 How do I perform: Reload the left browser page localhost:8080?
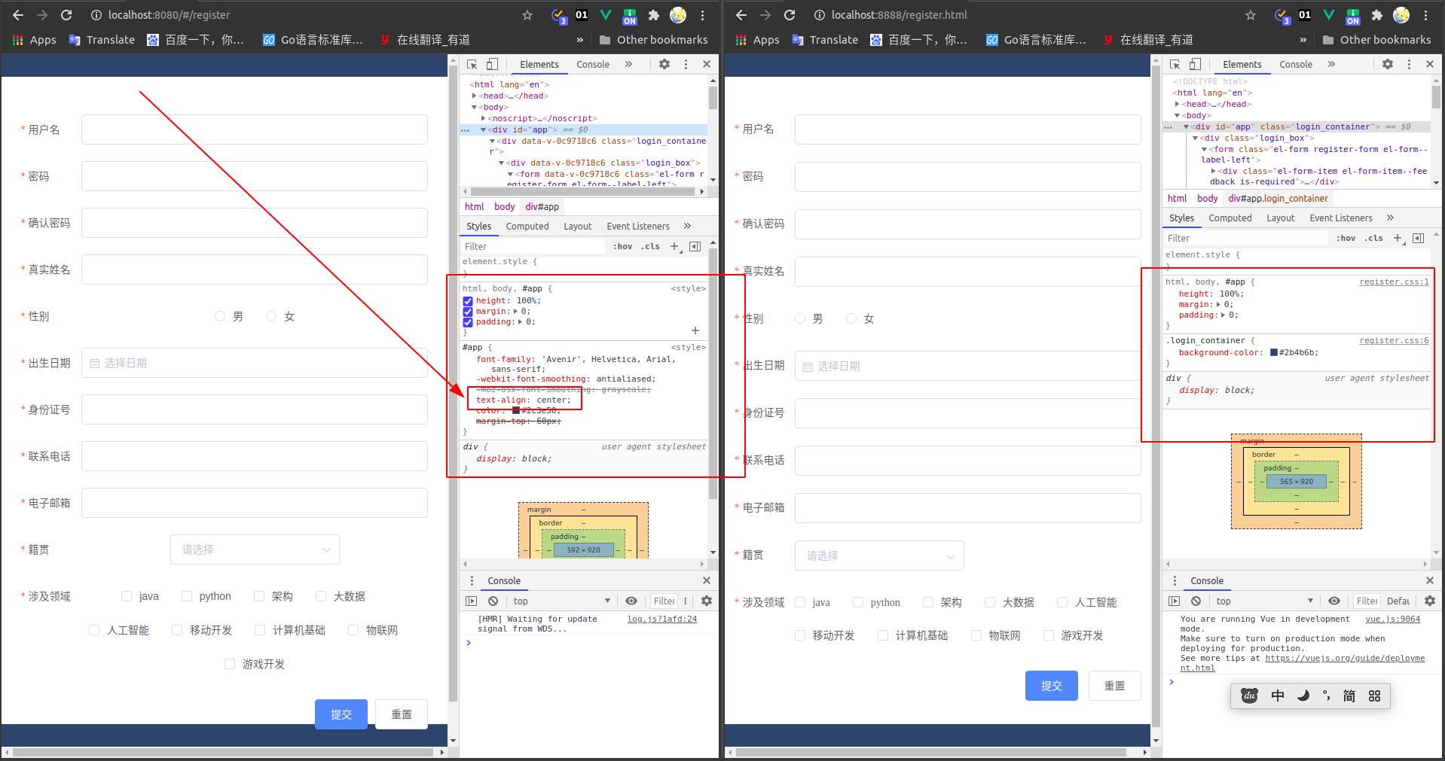coord(66,15)
